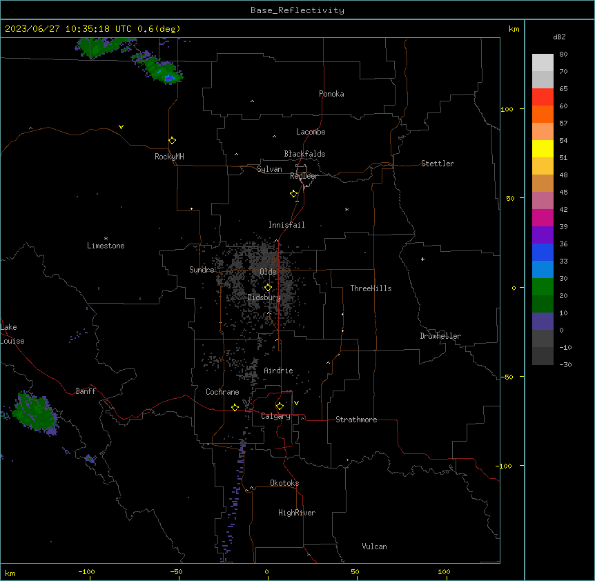Screen dimensions: 595x581
Task: Click the ThreeHills label
Action: click(x=371, y=288)
